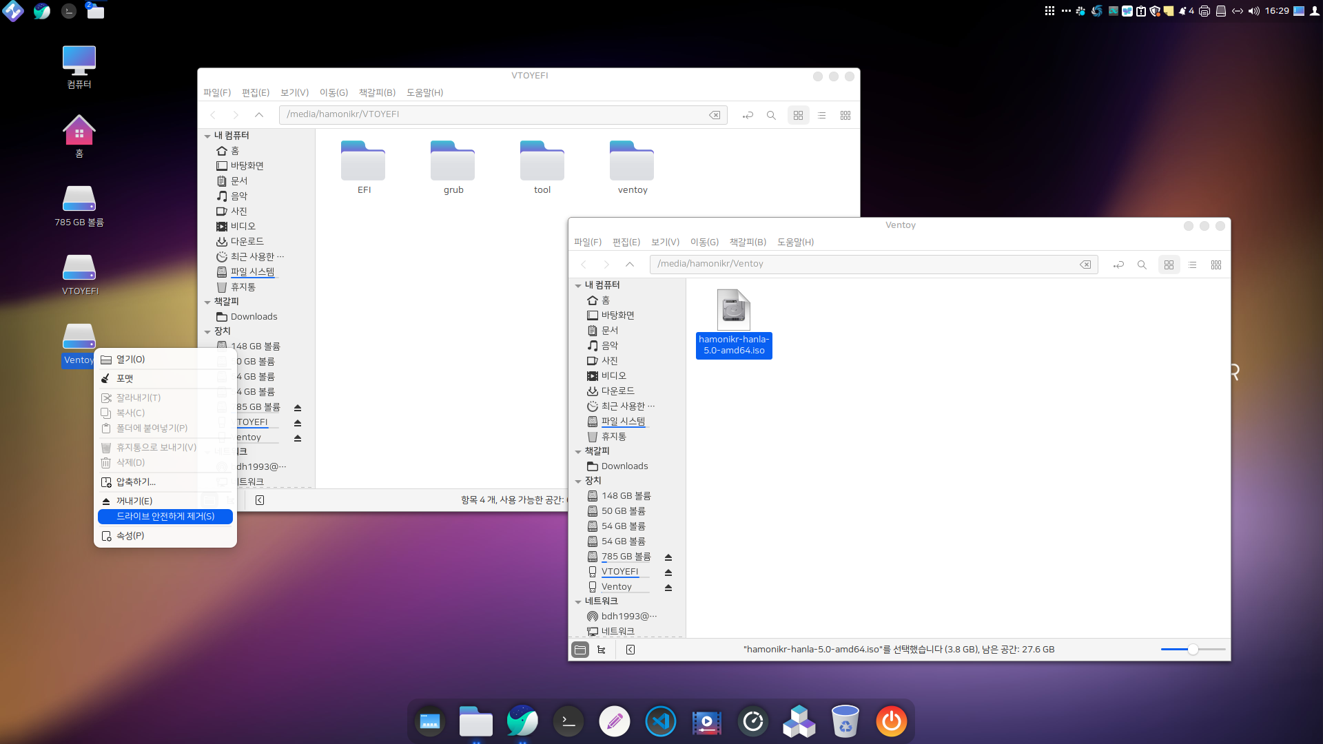Collapse 내 컴퓨터 section in VTOYEFI sidebar
The width and height of the screenshot is (1323, 744).
coord(207,136)
